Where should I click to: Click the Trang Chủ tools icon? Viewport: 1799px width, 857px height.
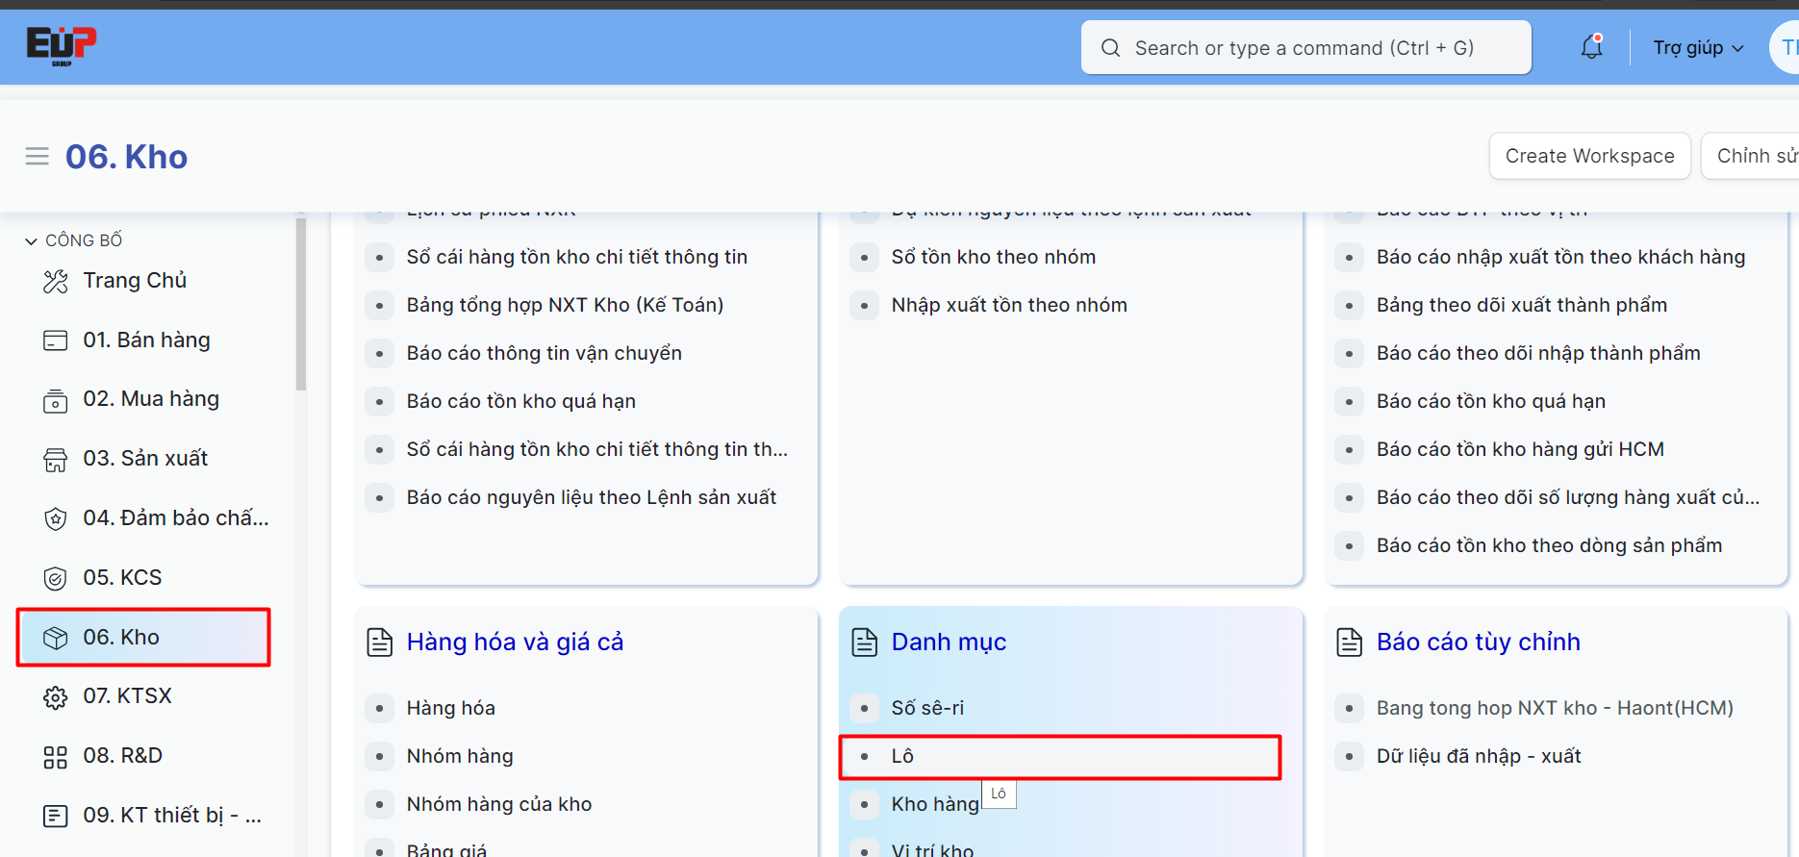(x=56, y=282)
